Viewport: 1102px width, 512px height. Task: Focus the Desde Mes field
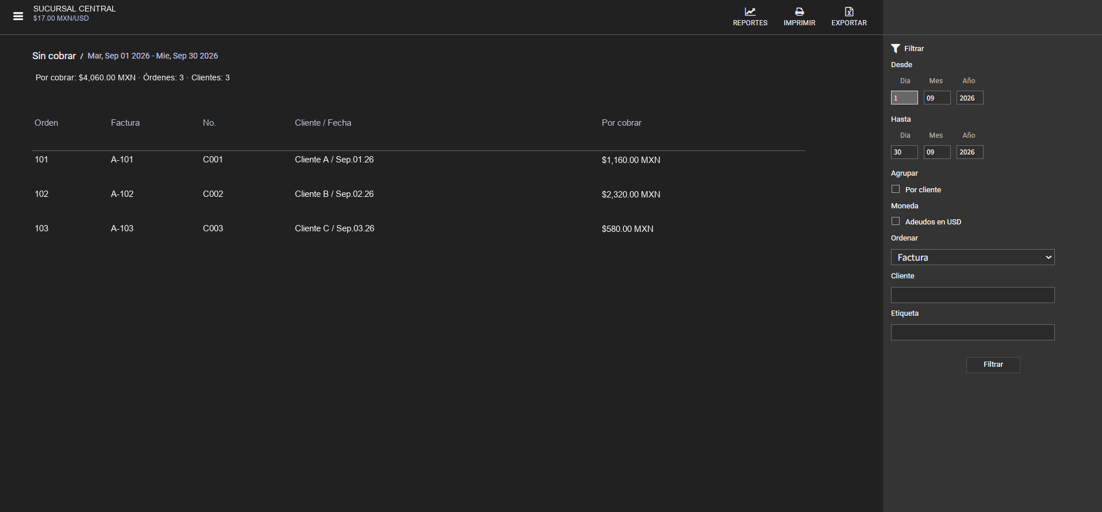coord(937,98)
